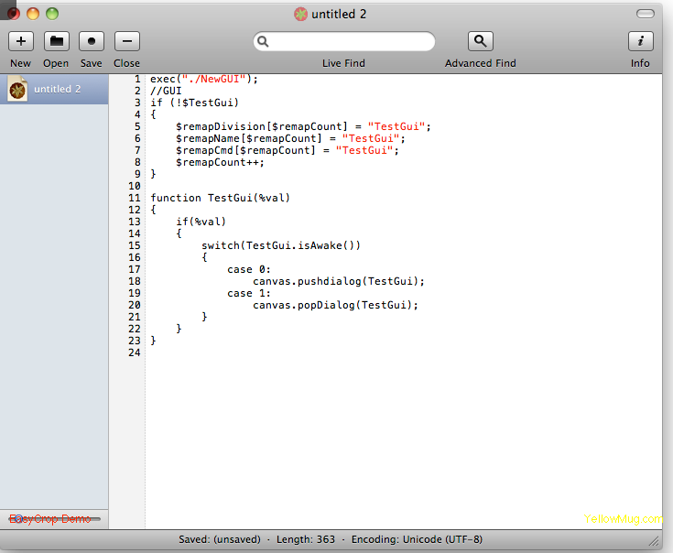This screenshot has height=553, width=673.
Task: Click the title bar document proxy icon
Action: point(300,14)
